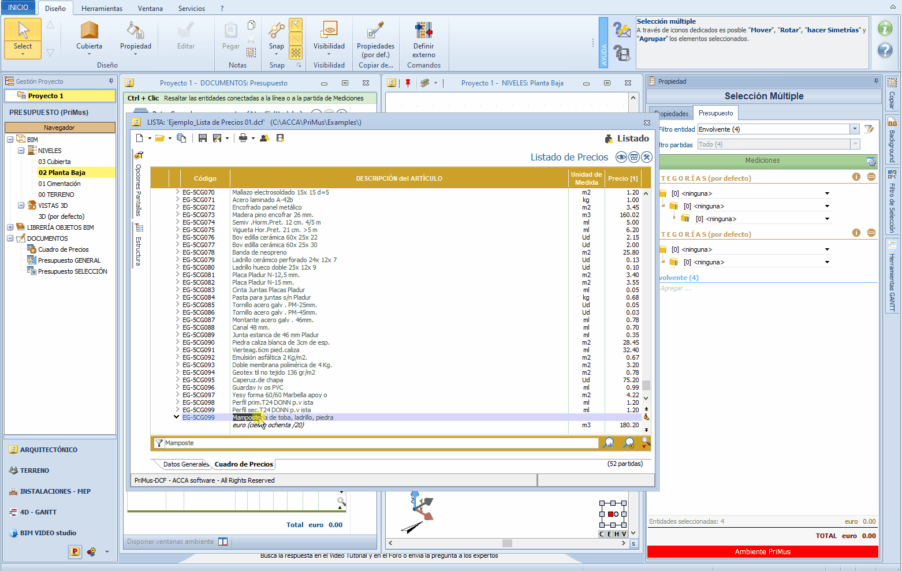Screen dimensions: 902x571
Task: Click the open folder icon in LISTA toolbar
Action: coord(160,138)
